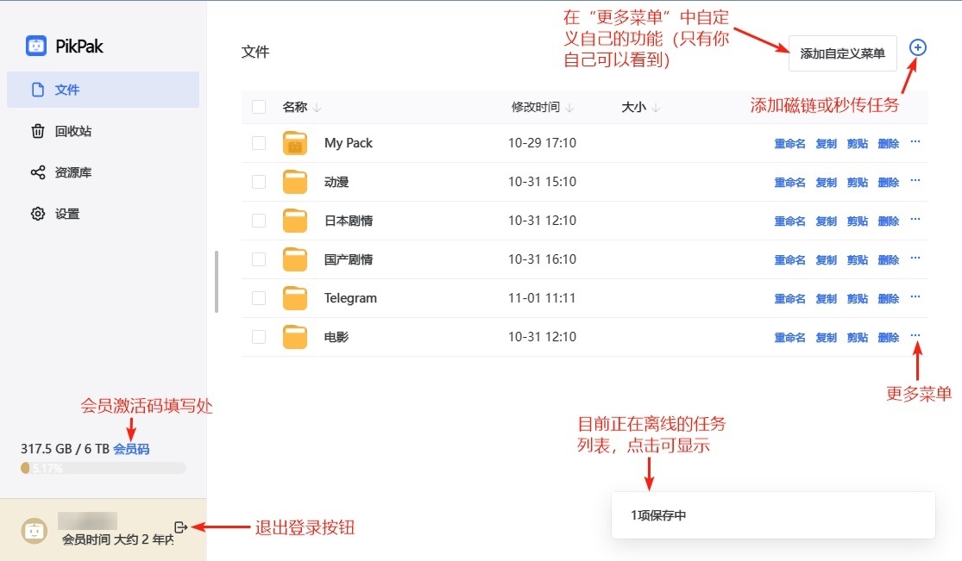
Task: Click the storage usage progress bar
Action: (x=103, y=468)
